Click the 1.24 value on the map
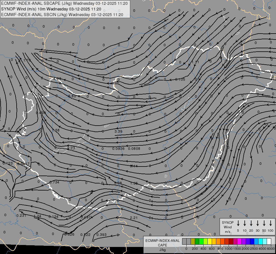The width and height of the screenshot is (276, 254). (x=37, y=216)
